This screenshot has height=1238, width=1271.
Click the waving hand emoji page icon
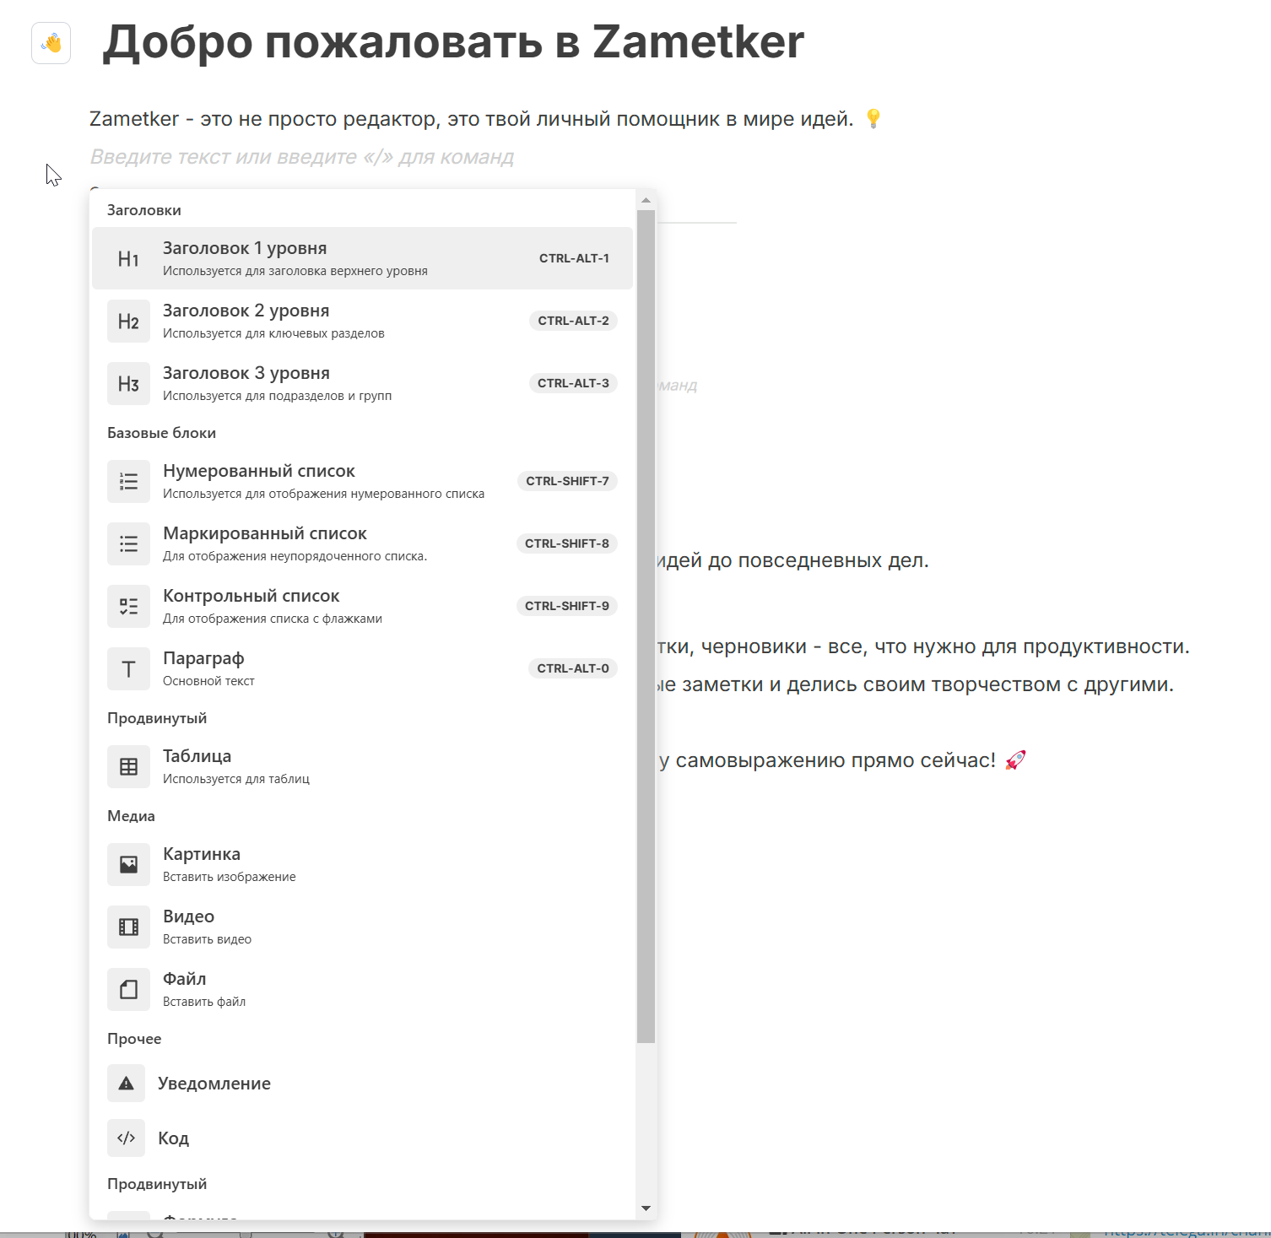pos(51,43)
